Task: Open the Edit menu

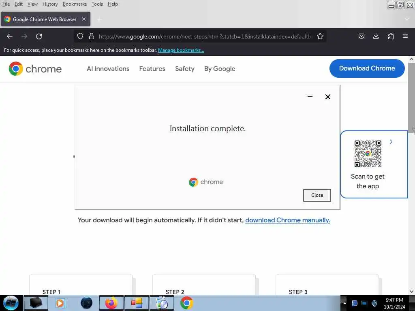Action: (18, 4)
